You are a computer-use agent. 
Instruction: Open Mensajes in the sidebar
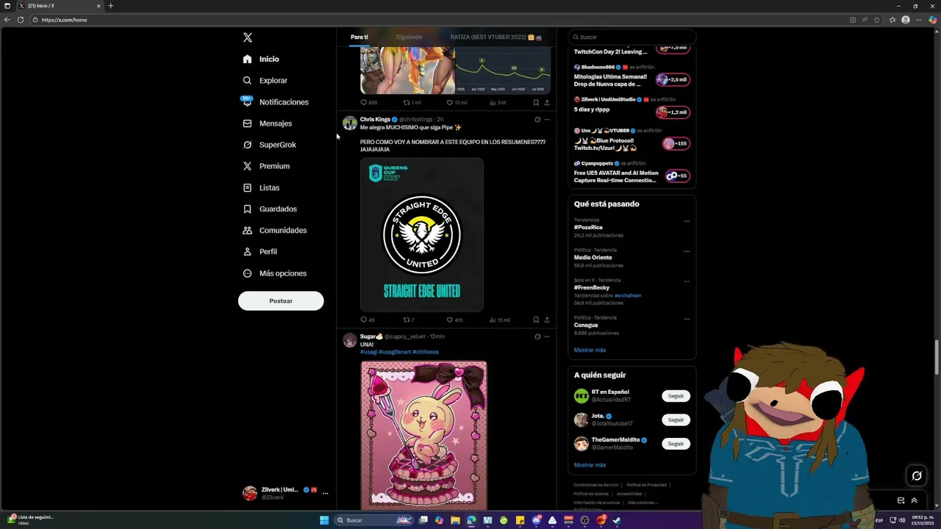click(268, 123)
